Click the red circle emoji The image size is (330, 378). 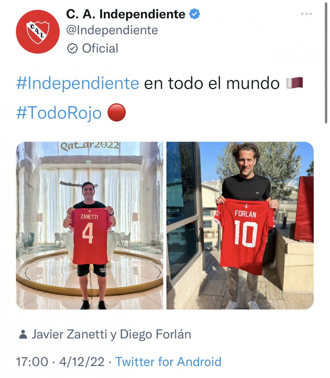[116, 113]
